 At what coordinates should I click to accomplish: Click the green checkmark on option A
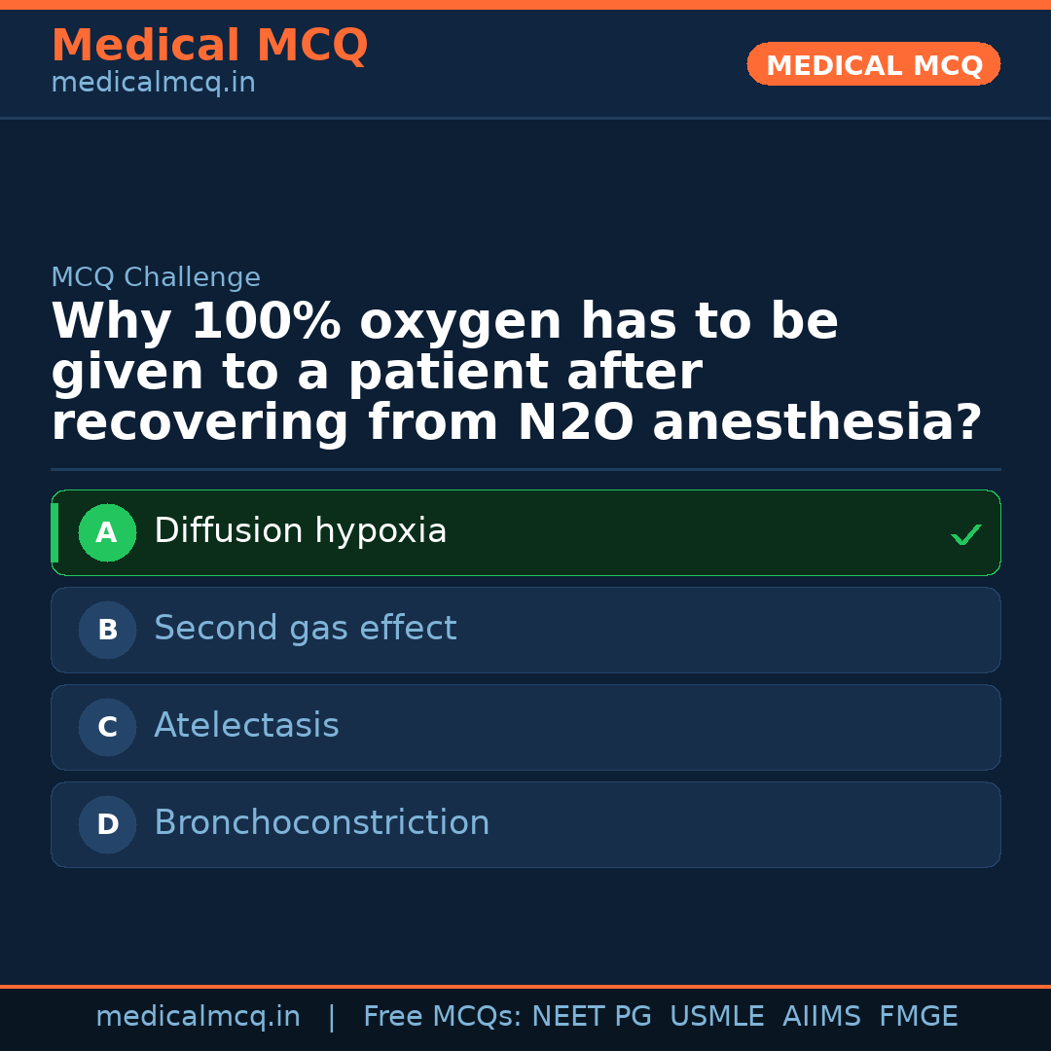tap(965, 534)
